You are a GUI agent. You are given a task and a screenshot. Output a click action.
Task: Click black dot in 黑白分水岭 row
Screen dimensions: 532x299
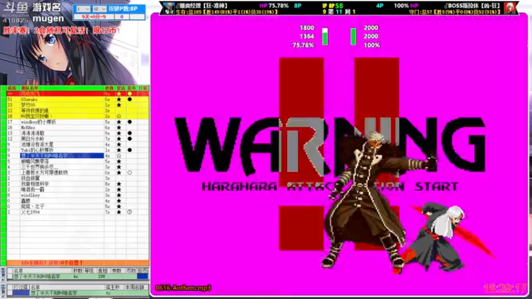coord(130,139)
